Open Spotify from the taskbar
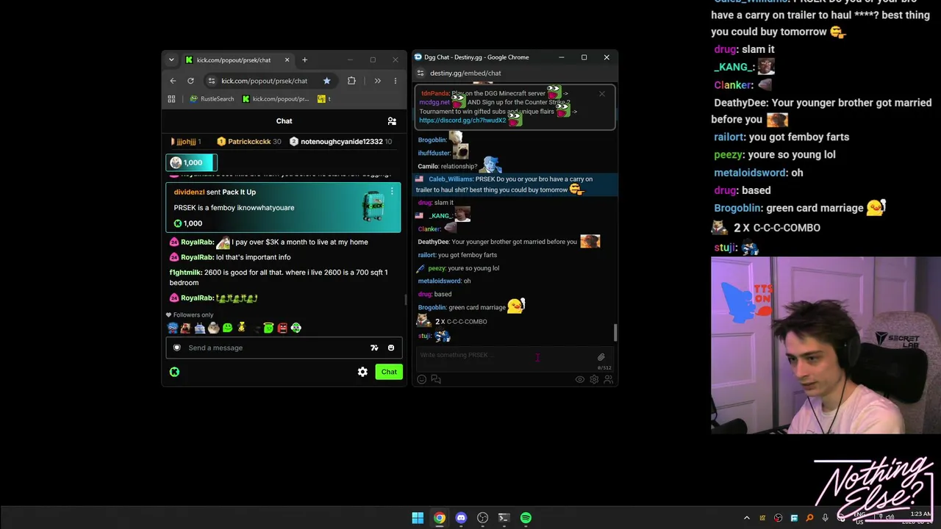941x529 pixels. (x=526, y=518)
